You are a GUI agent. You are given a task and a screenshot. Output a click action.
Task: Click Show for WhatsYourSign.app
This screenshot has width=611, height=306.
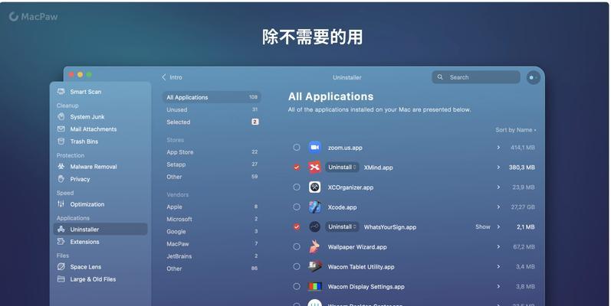pos(482,226)
